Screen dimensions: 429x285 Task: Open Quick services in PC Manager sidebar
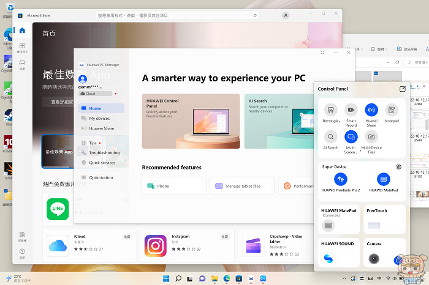[101, 163]
